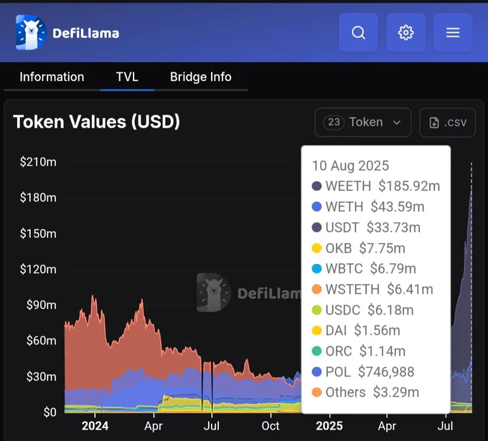The image size is (488, 441).
Task: Click the USDC green color dot
Action: 316,310
